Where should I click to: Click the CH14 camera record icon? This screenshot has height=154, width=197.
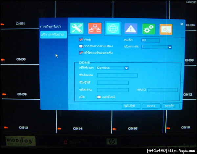coord(59,129)
